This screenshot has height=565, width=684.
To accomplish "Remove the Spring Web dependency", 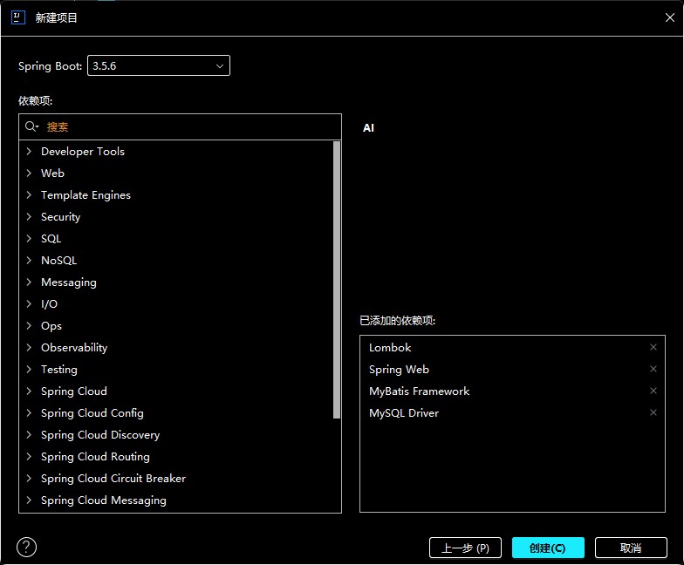I will (x=653, y=369).
